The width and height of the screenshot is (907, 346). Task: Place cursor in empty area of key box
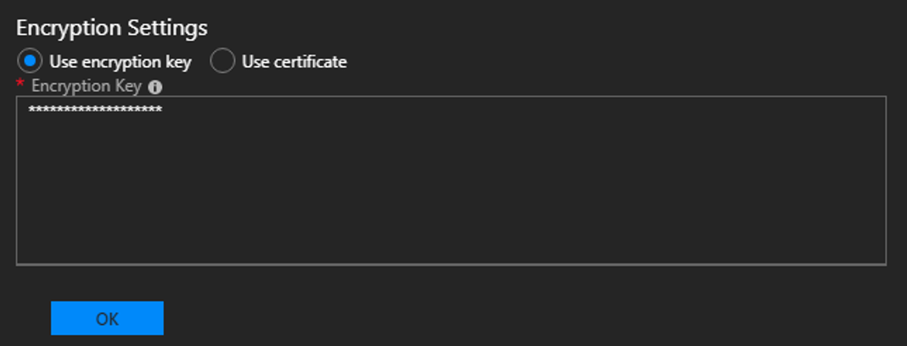[x=451, y=191]
